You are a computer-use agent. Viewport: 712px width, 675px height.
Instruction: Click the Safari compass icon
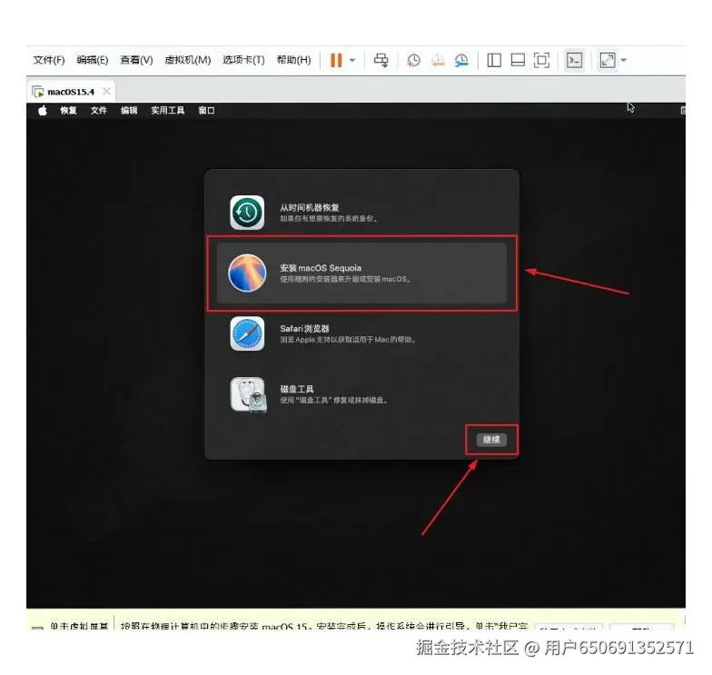[x=247, y=333]
